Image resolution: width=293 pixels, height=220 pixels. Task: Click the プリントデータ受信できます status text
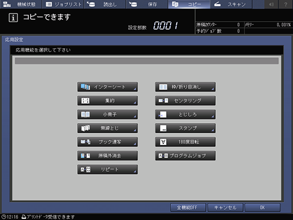51,217
